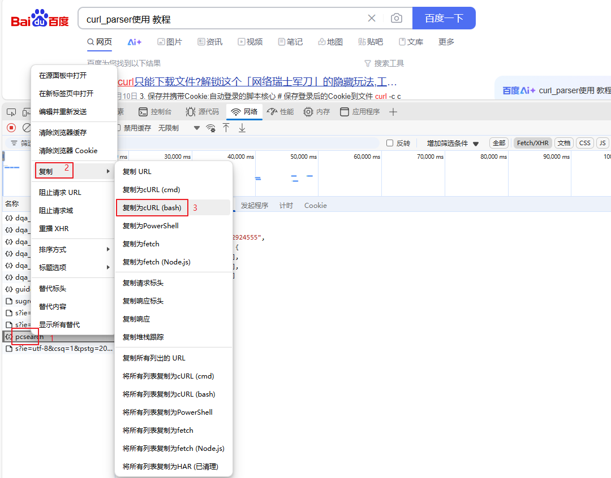This screenshot has height=478, width=611.
Task: Select the 全部 filter type
Action: (499, 144)
